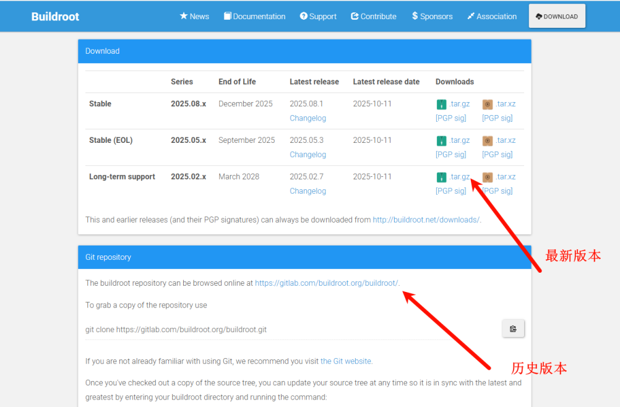This screenshot has width=620, height=407.
Task: Open the Changelog for 2025.08.1
Action: (308, 118)
